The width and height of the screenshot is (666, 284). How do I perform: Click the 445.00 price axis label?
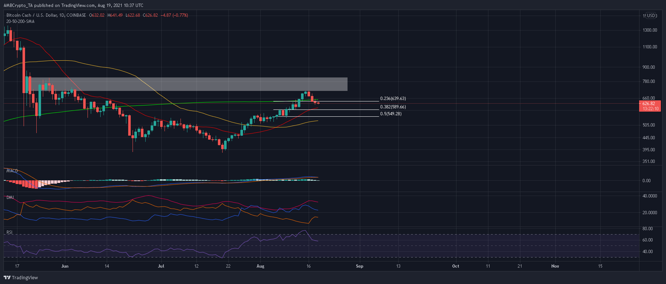[649, 138]
